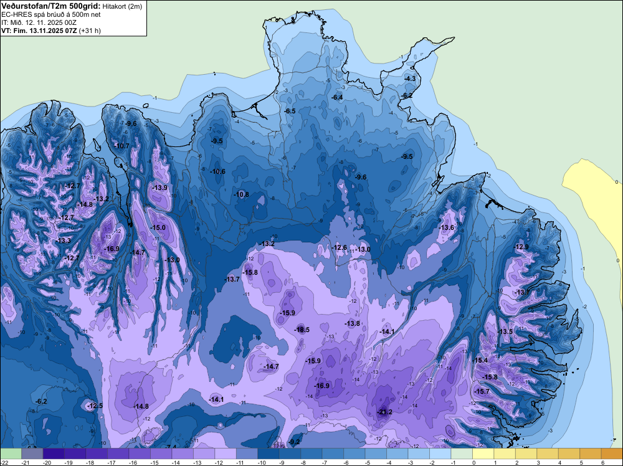This screenshot has height=466, width=623.
Task: Pick the dark blue swatch labeled -10
Action: click(x=268, y=454)
